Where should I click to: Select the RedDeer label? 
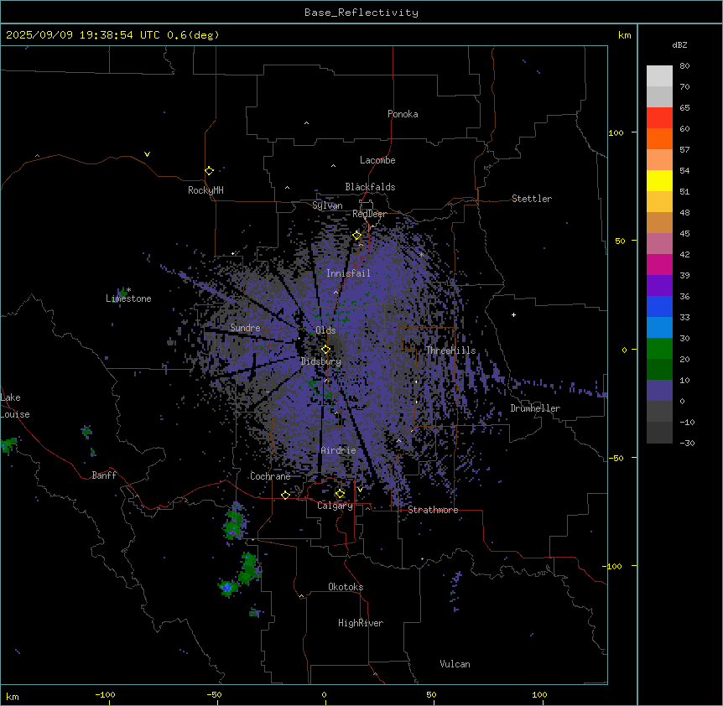point(369,214)
